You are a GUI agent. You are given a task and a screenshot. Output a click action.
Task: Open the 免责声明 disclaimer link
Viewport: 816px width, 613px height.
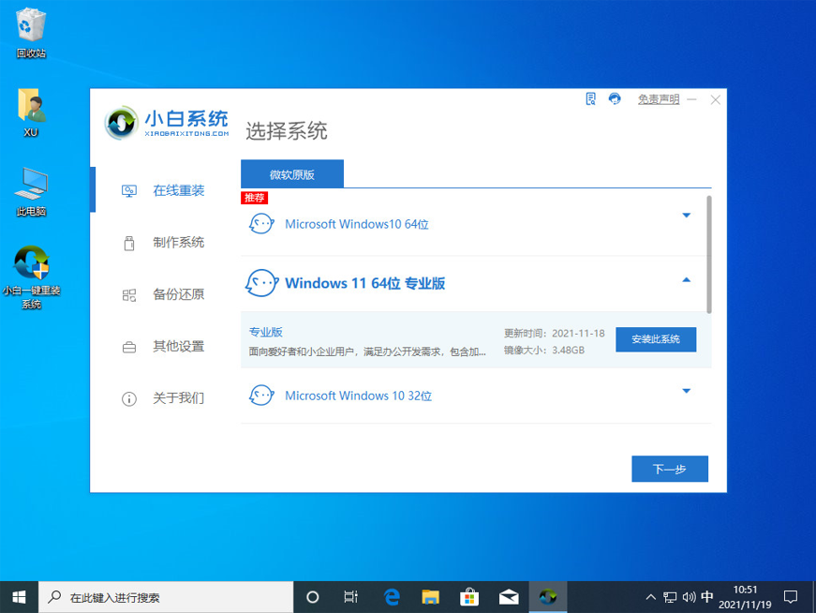658,99
